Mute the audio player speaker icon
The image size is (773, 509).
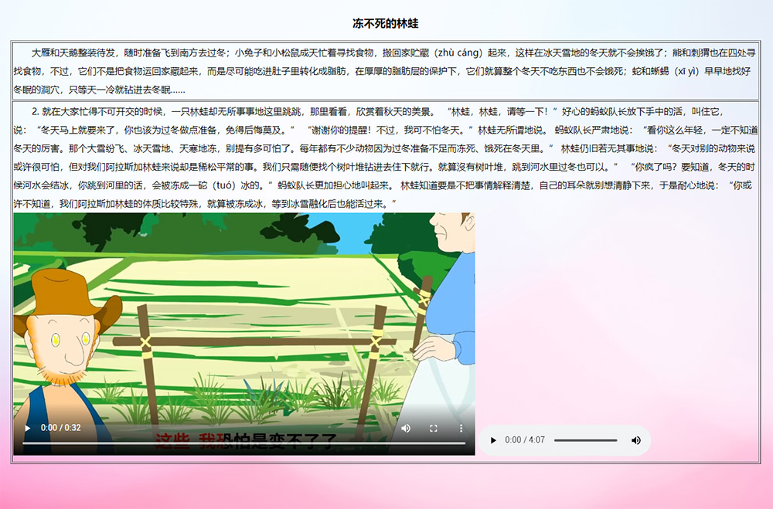point(636,440)
